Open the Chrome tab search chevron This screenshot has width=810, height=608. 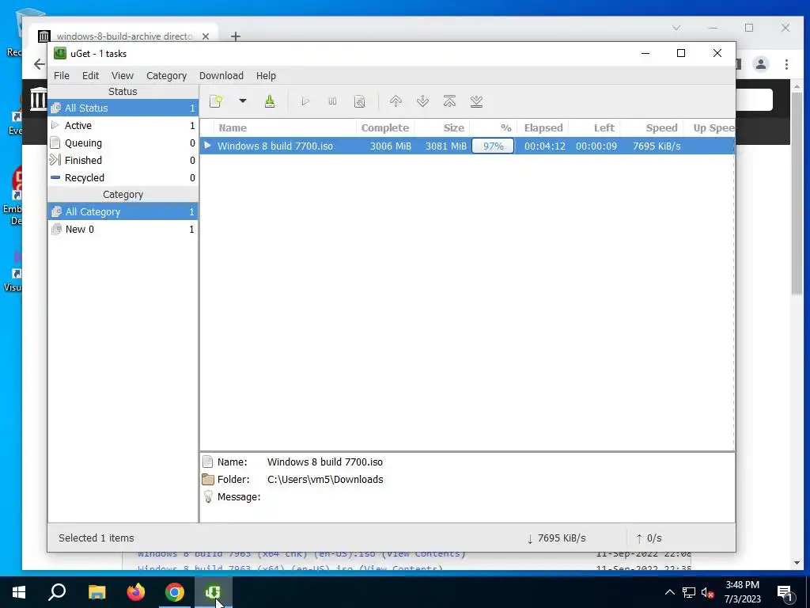click(676, 28)
